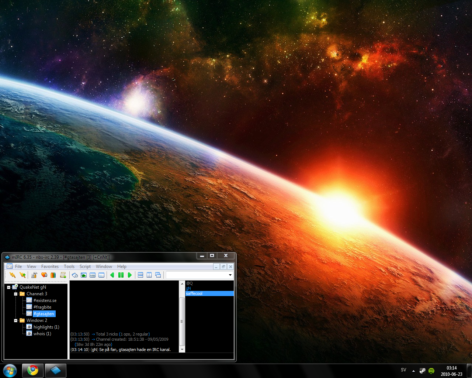The image size is (472, 378).
Task: Launch Google Chrome from the taskbar
Action: 33,370
